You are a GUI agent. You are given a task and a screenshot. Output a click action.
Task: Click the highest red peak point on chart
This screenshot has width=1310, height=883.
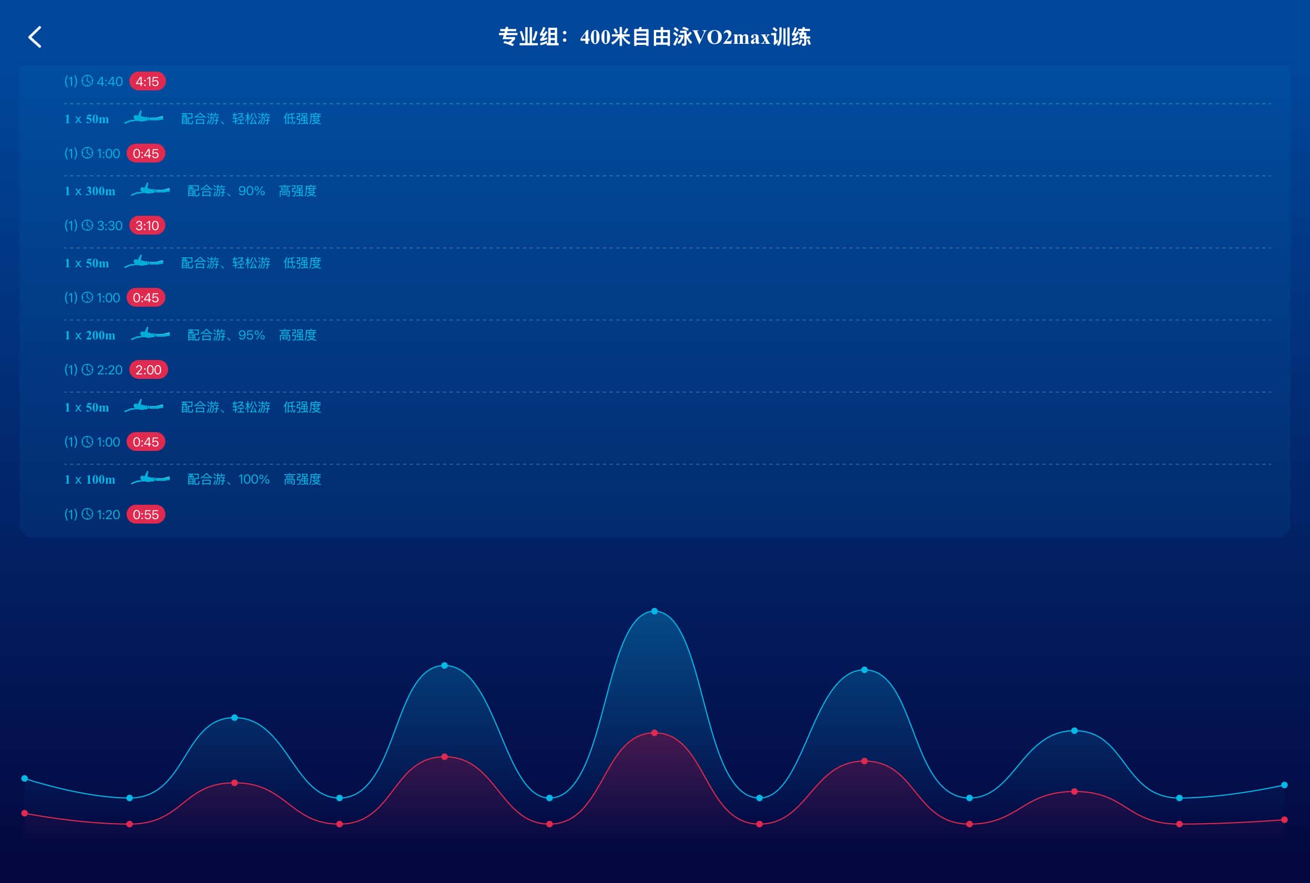[654, 733]
